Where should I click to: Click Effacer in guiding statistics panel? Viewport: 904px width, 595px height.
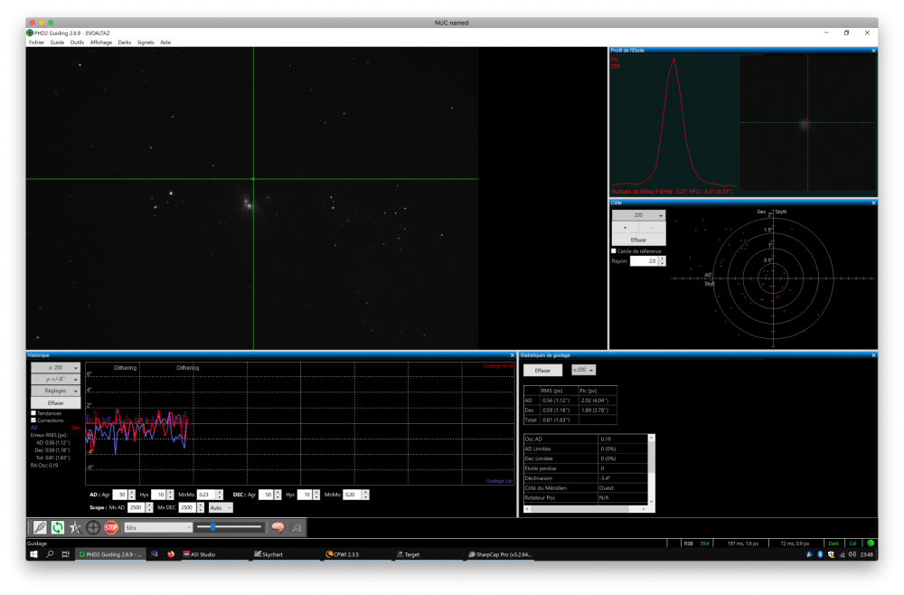[x=542, y=371]
